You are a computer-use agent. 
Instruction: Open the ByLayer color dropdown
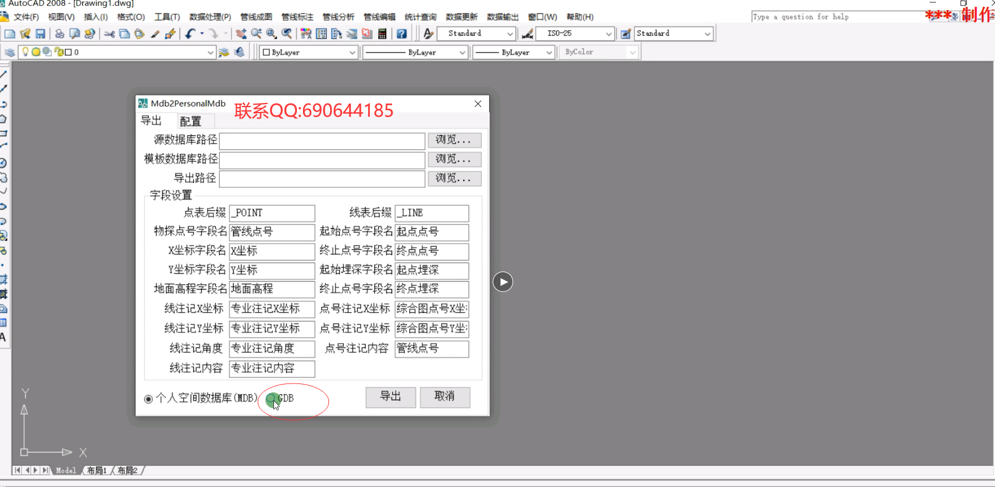coord(352,52)
